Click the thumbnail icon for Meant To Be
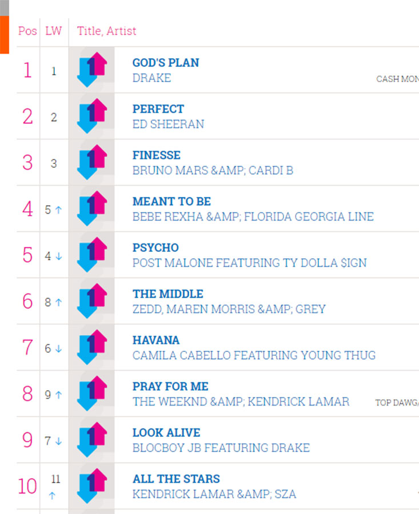The width and height of the screenshot is (419, 514). coord(92,208)
